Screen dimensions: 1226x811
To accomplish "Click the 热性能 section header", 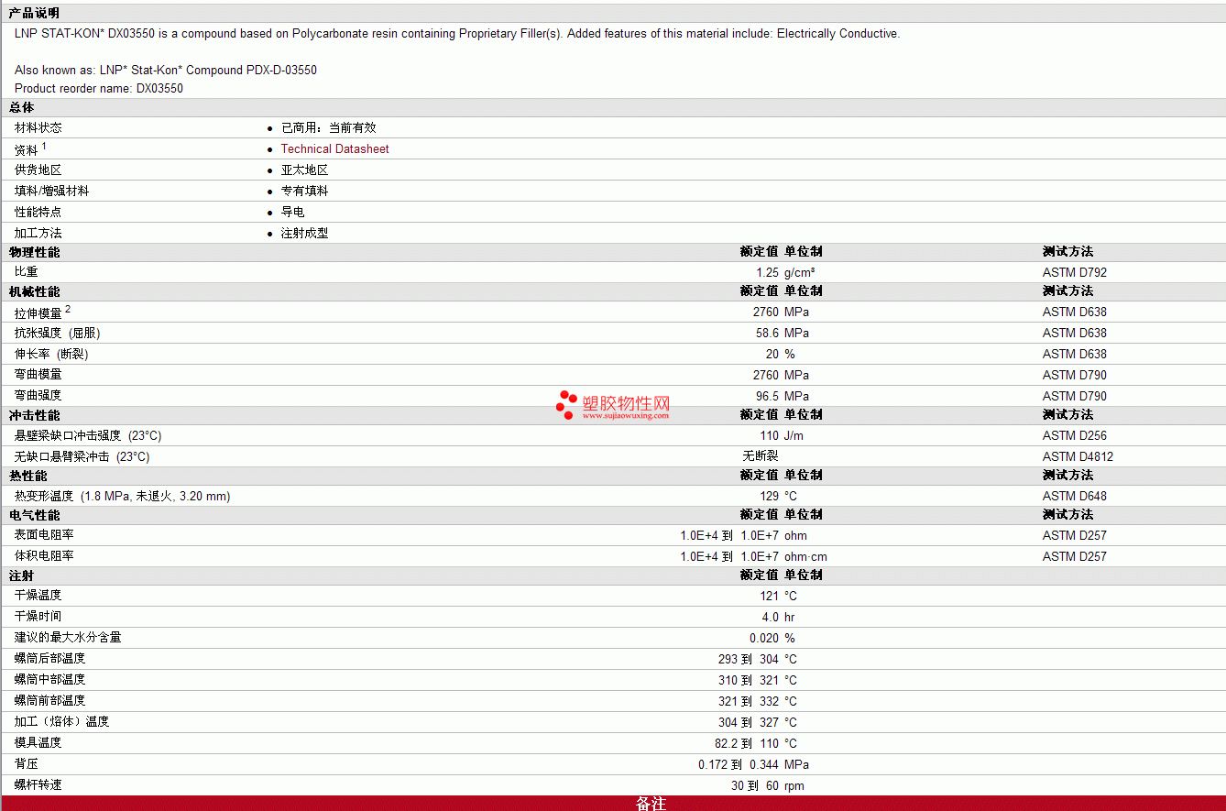I will pos(27,476).
